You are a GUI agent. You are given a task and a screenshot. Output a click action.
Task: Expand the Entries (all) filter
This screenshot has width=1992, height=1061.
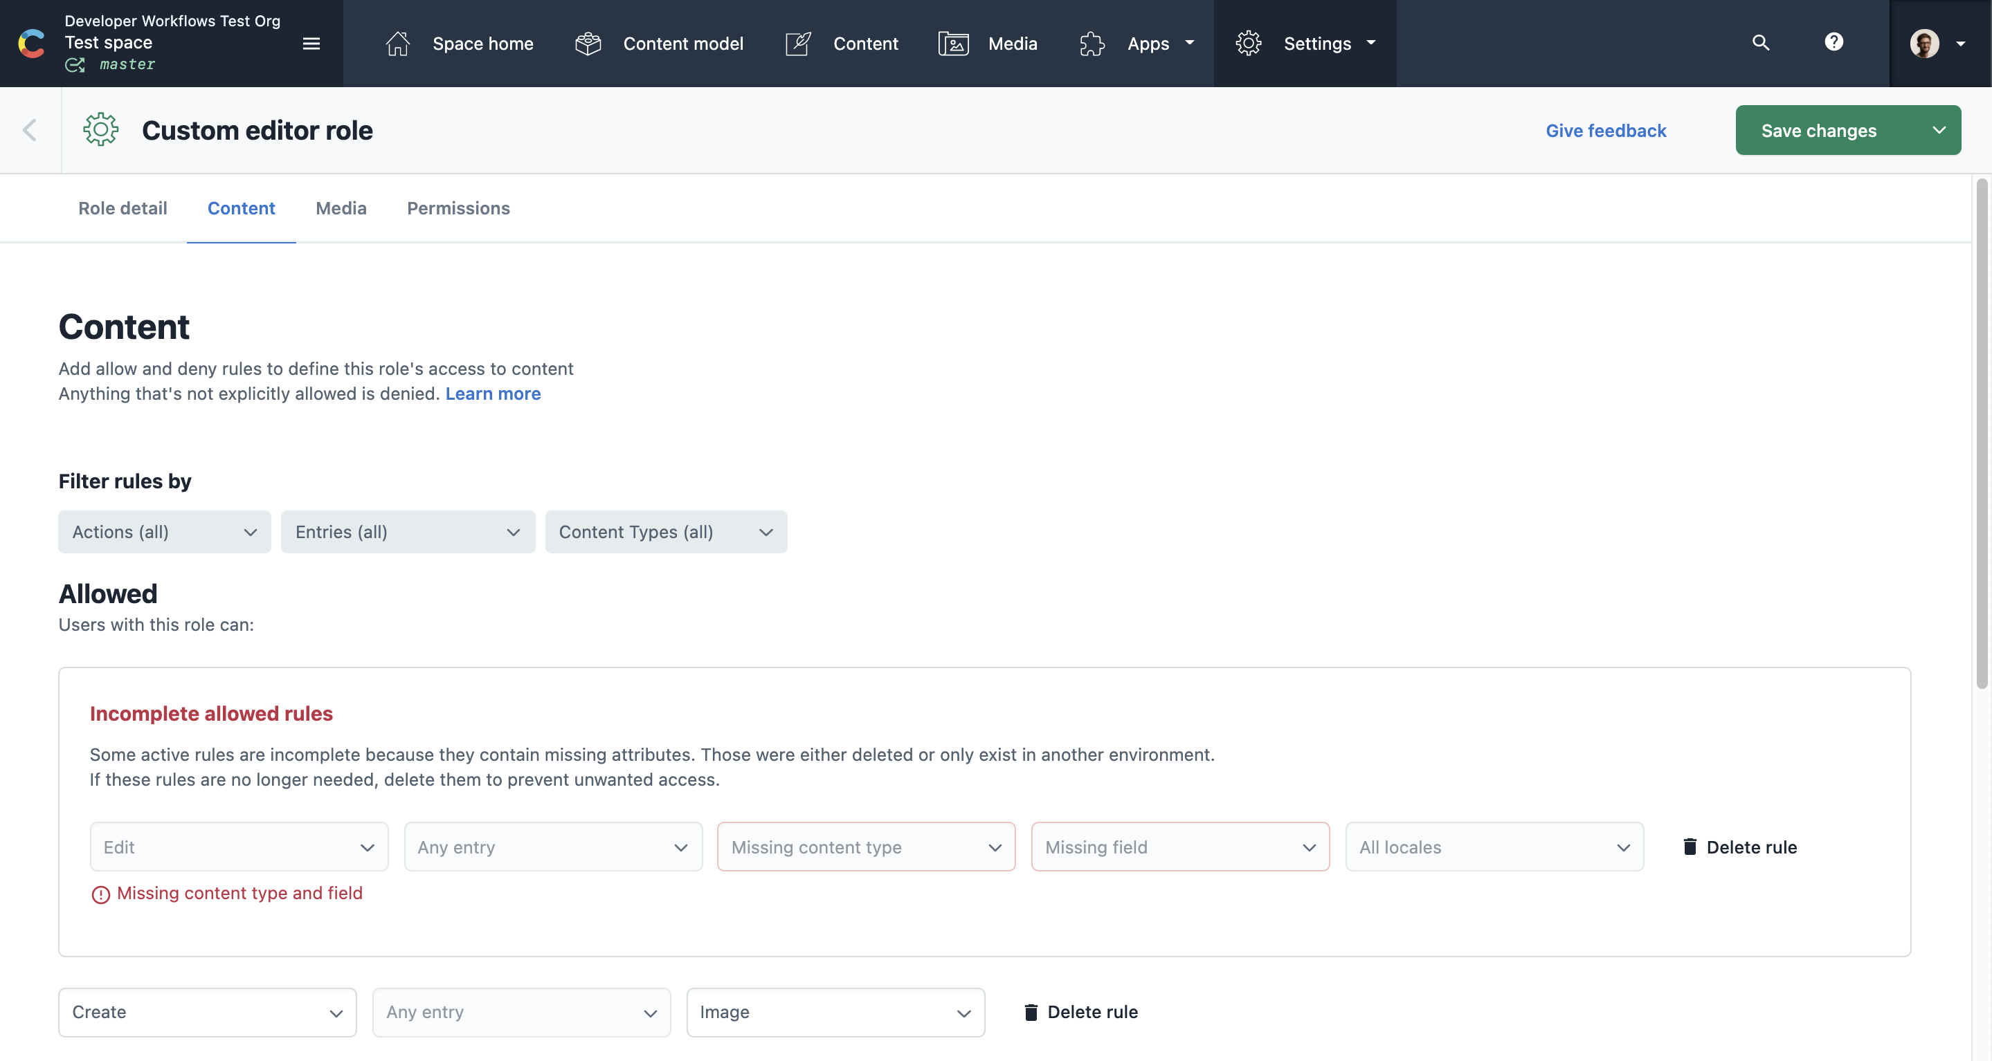tap(408, 532)
